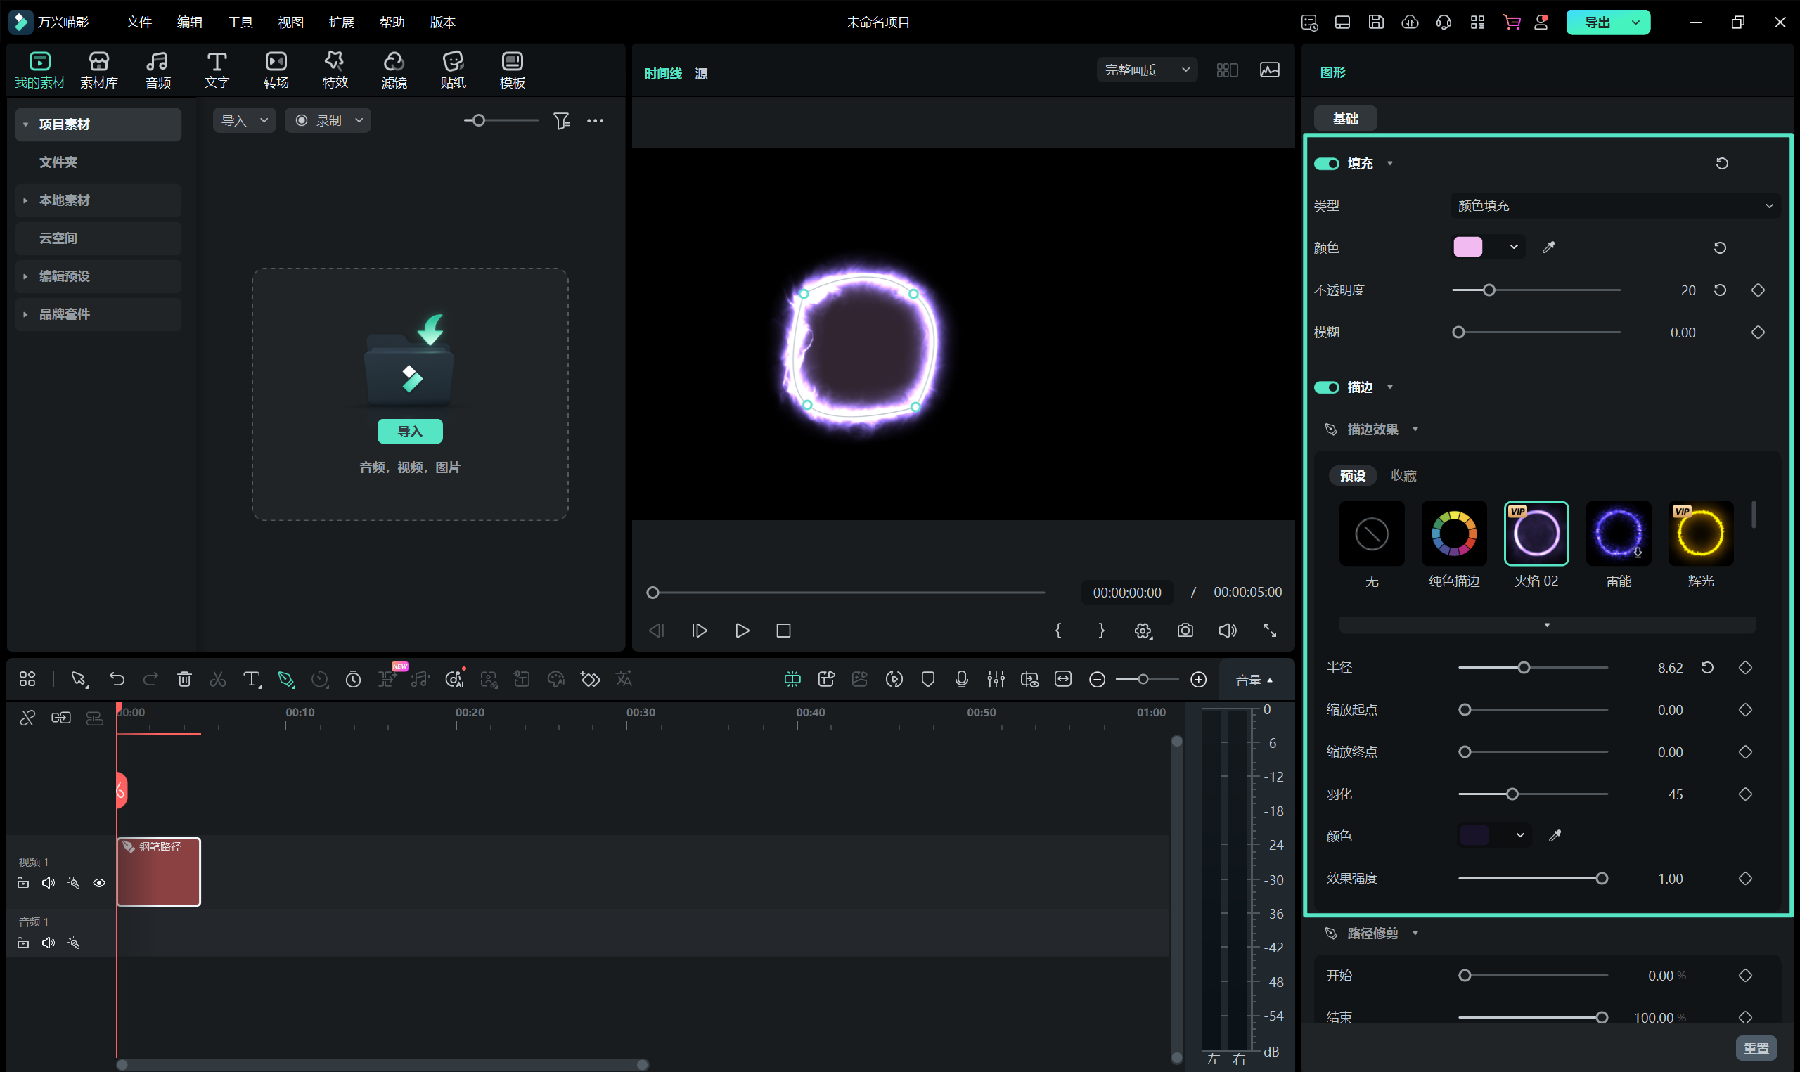The height and width of the screenshot is (1072, 1800).
Task: Click the voiceover microphone icon
Action: 961,679
